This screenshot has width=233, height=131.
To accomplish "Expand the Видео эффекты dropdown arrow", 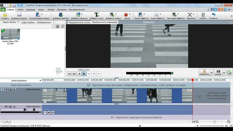I will tap(144, 14).
